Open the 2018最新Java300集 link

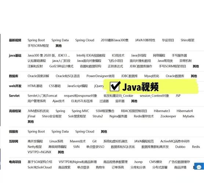(114, 40)
